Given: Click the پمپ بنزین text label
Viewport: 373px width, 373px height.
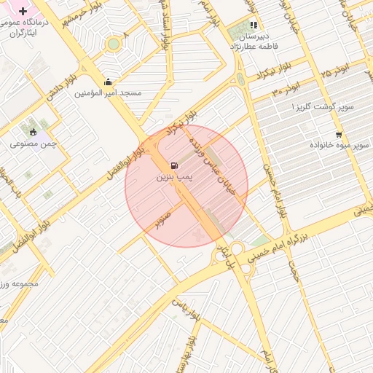Looking at the screenshot, I should tap(174, 177).
